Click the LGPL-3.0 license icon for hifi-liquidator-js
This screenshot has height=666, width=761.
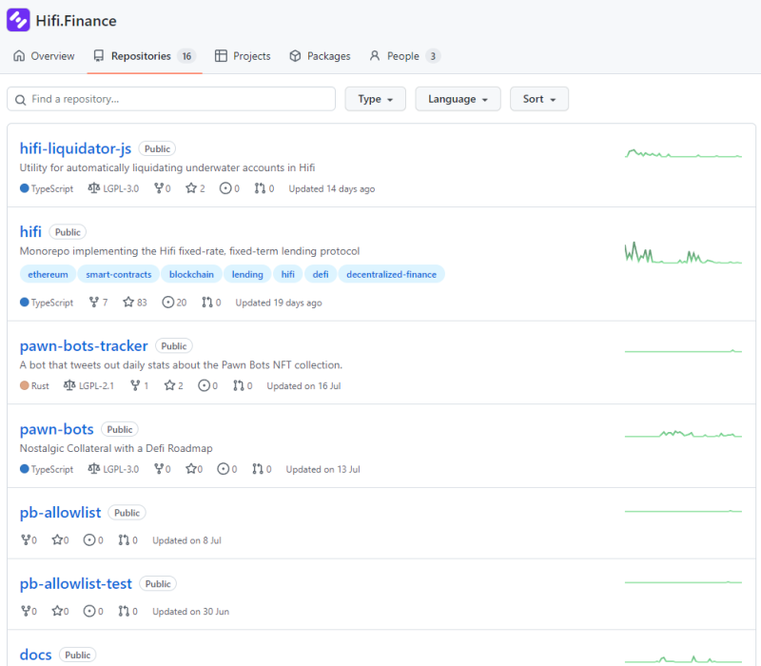[93, 187]
